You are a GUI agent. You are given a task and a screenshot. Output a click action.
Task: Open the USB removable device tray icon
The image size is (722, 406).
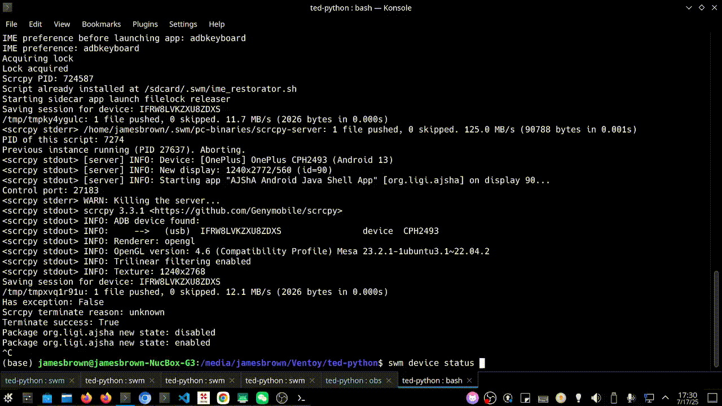click(613, 398)
